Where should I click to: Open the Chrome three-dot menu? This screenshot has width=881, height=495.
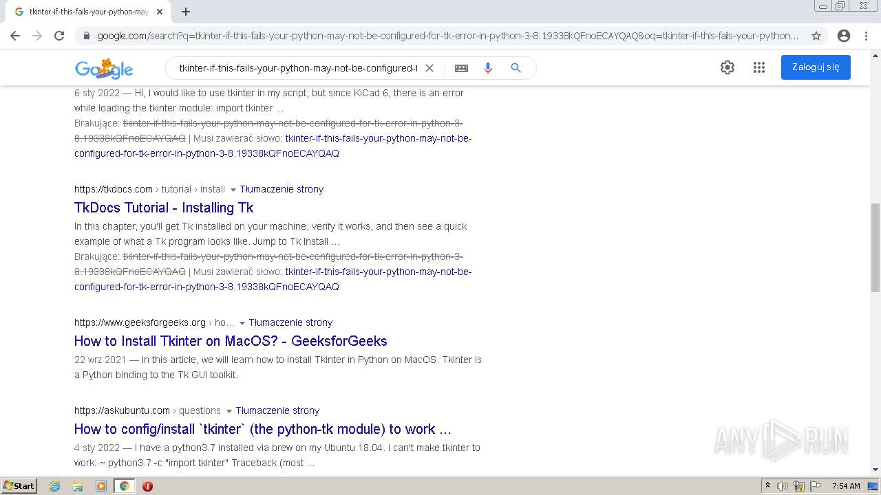click(866, 36)
